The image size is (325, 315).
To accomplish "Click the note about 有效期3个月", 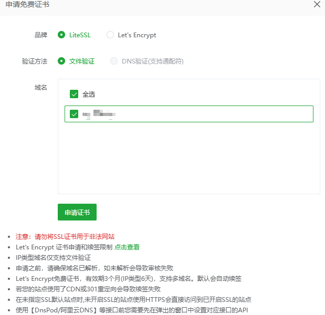I will point(129,279).
